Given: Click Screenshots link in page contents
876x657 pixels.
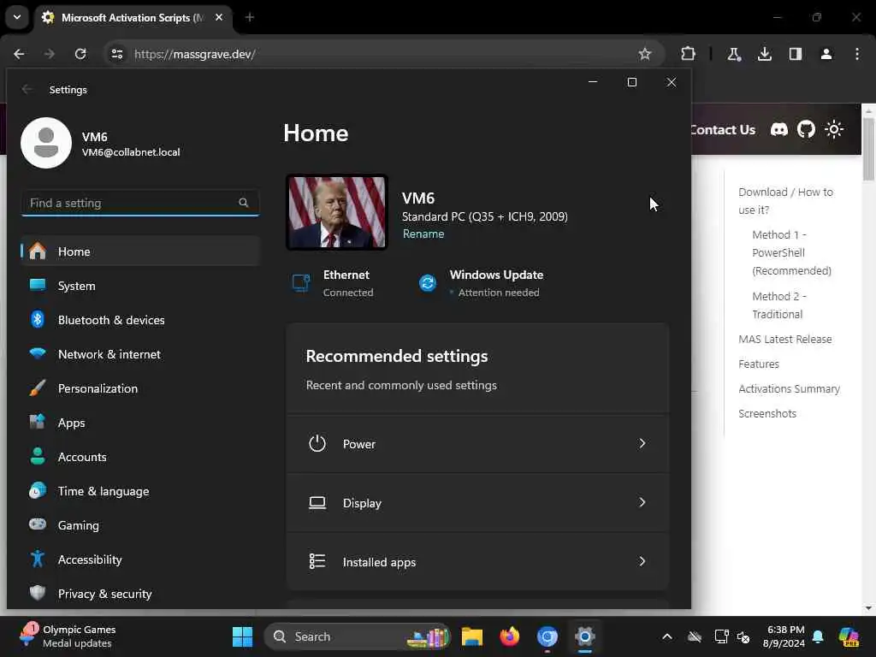Looking at the screenshot, I should (767, 413).
